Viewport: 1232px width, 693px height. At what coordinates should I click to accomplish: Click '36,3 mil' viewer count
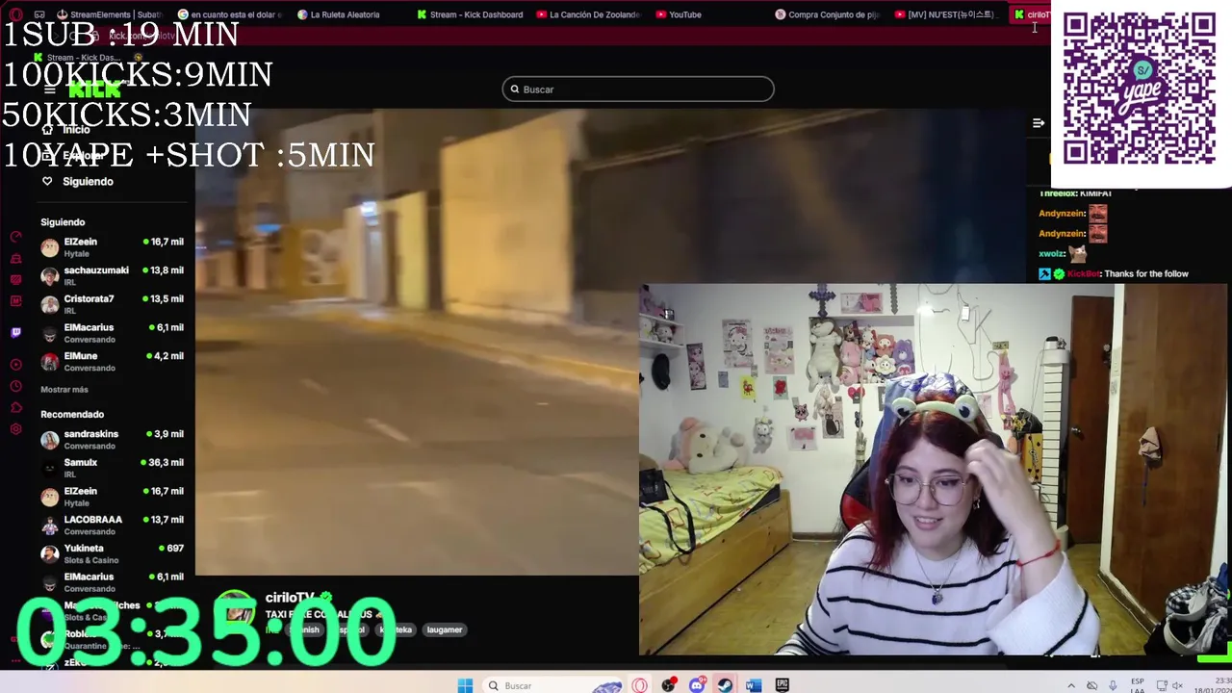point(167,463)
